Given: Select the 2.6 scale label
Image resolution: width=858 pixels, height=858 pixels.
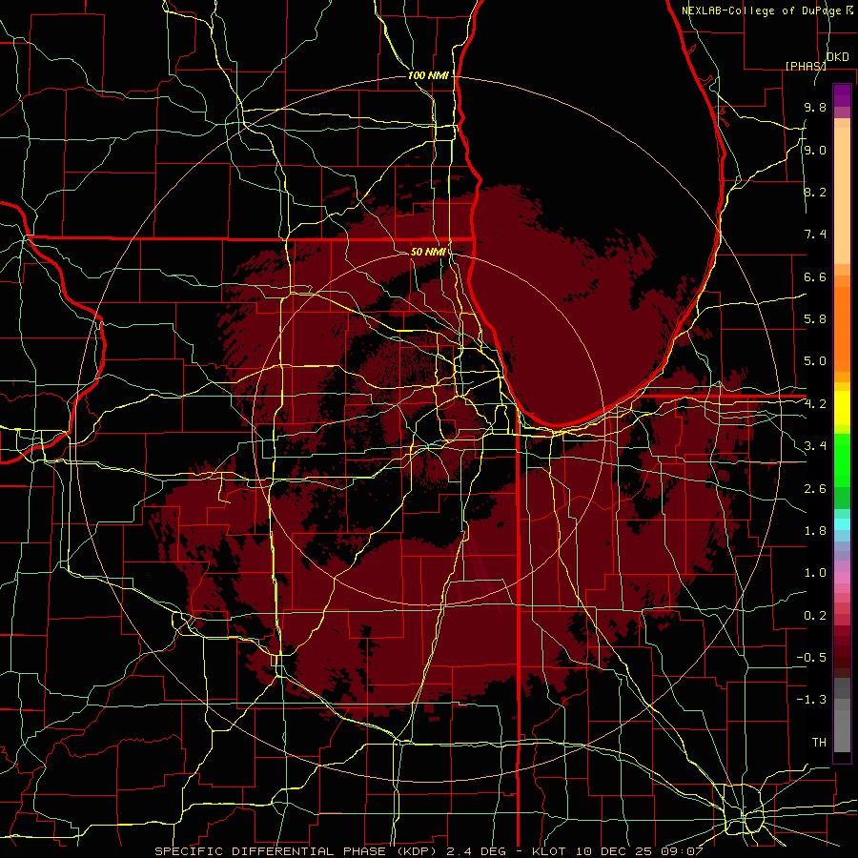Looking at the screenshot, I should (x=815, y=489).
